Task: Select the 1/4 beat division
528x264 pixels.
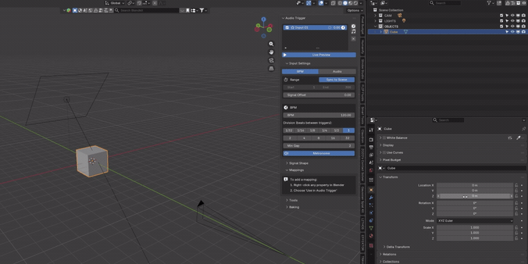Action: (324, 131)
